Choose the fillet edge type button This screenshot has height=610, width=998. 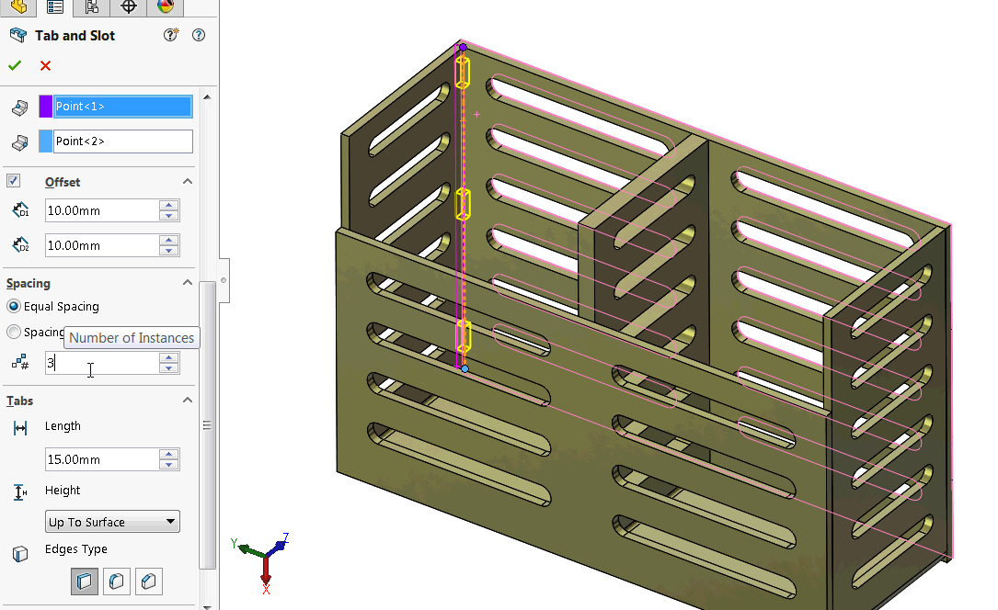[x=117, y=582]
